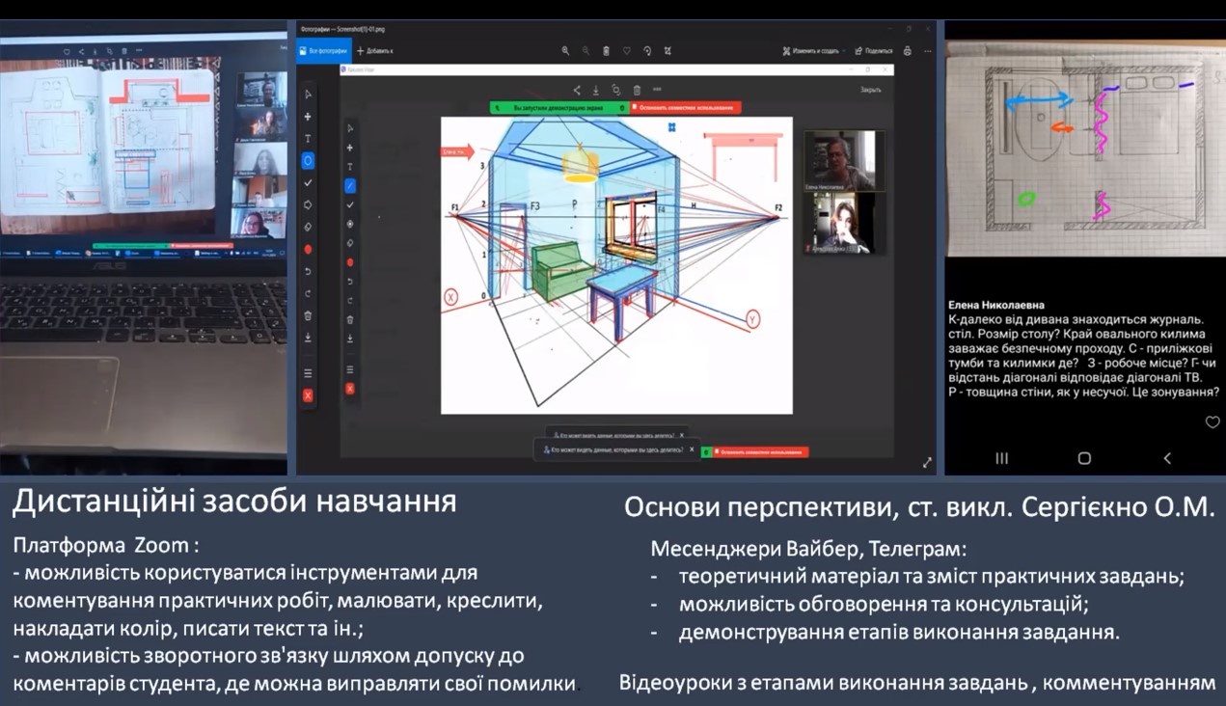Select the eraser in leftmost annotation toolbar
This screenshot has height=706, width=1226.
pyautogui.click(x=308, y=227)
